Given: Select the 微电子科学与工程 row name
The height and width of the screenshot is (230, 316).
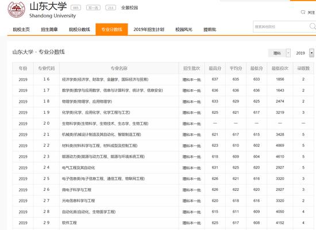Looking at the screenshot, I should (x=76, y=190).
